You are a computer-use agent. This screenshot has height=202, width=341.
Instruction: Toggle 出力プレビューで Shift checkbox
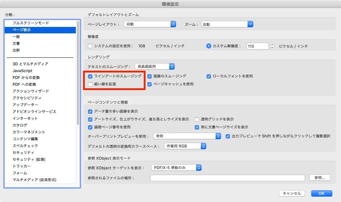(228, 136)
